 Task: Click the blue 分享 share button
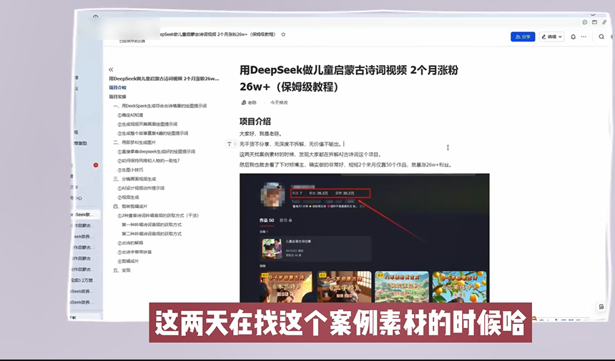[x=523, y=36]
